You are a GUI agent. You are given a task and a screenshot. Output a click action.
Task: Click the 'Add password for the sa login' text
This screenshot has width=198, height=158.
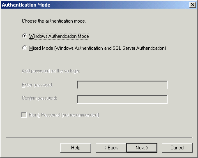pos(51,71)
